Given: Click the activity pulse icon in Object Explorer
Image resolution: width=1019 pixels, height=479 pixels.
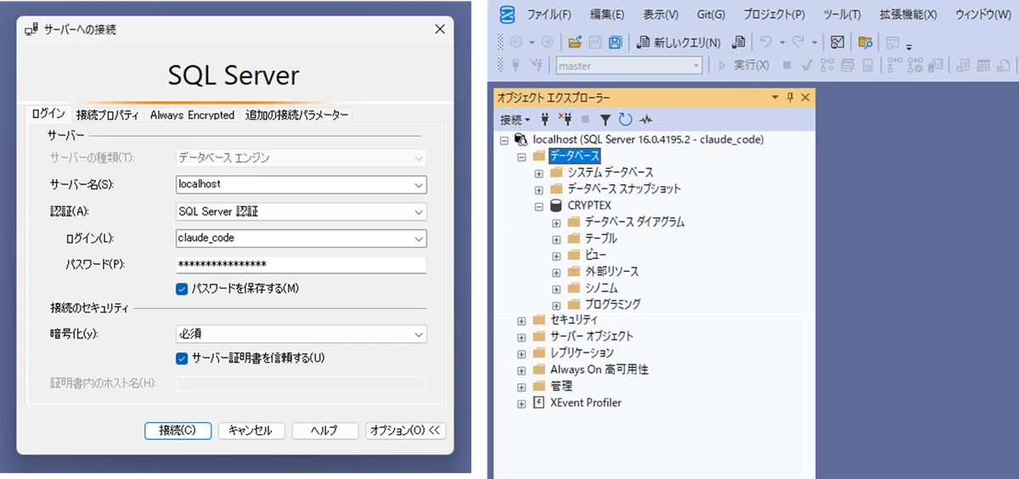Looking at the screenshot, I should coord(646,120).
